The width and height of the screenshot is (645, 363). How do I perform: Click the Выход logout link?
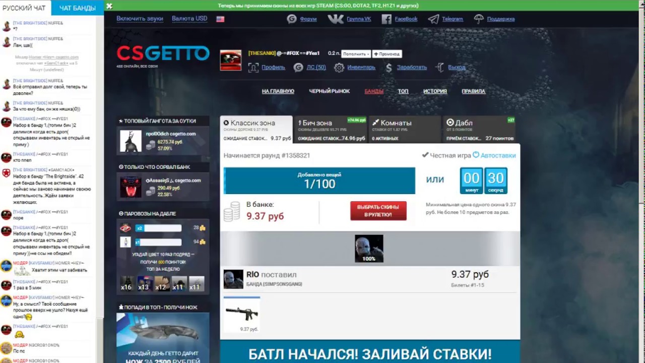coord(457,68)
